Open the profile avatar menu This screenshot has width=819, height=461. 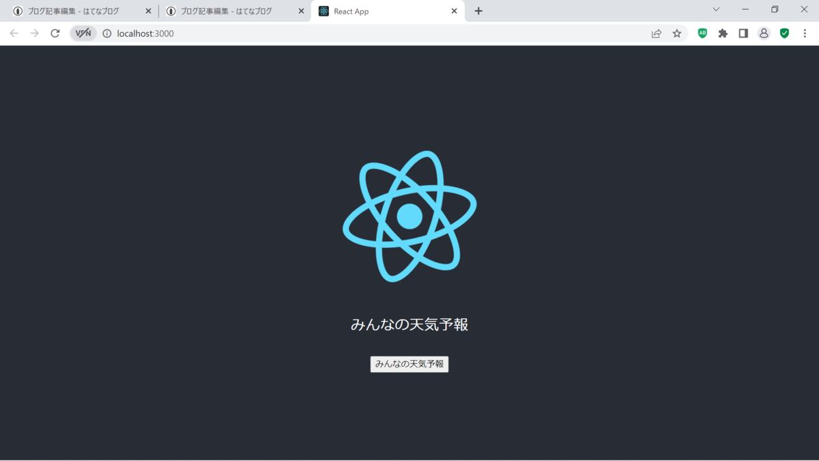click(x=764, y=33)
